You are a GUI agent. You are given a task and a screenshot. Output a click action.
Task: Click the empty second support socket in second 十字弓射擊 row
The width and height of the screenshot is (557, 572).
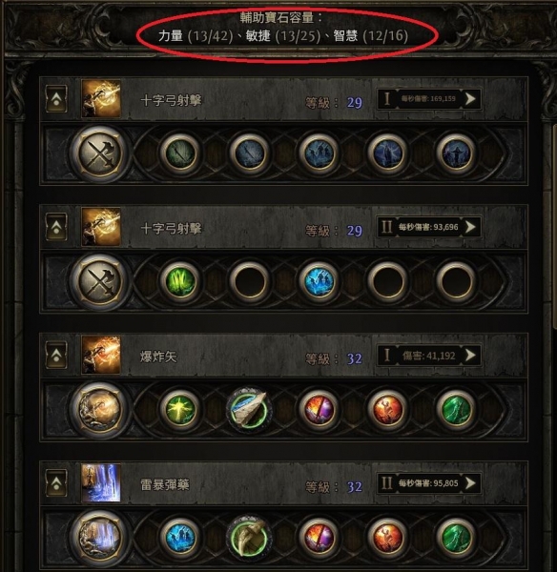click(x=249, y=281)
